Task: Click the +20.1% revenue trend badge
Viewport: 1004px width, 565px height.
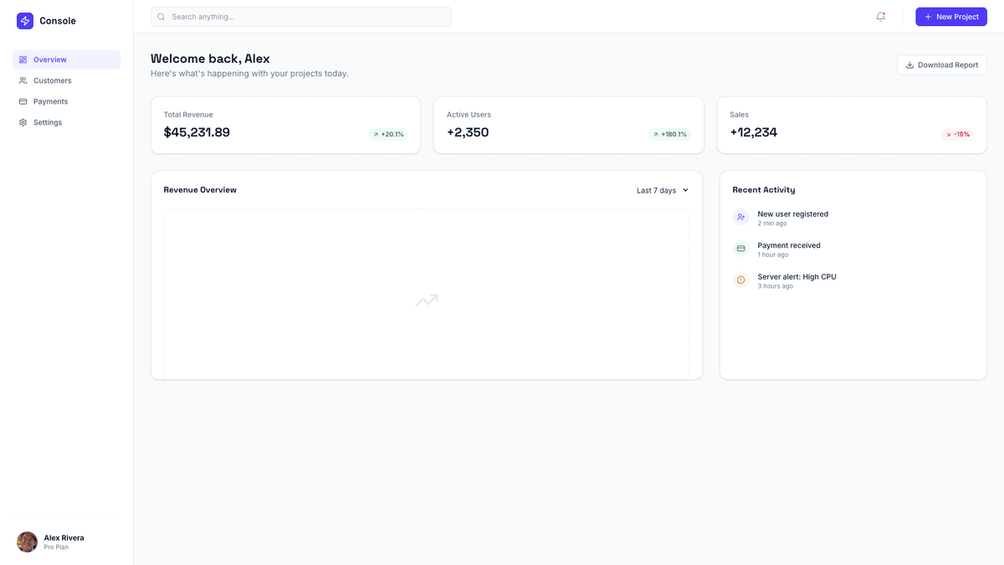Action: (387, 133)
